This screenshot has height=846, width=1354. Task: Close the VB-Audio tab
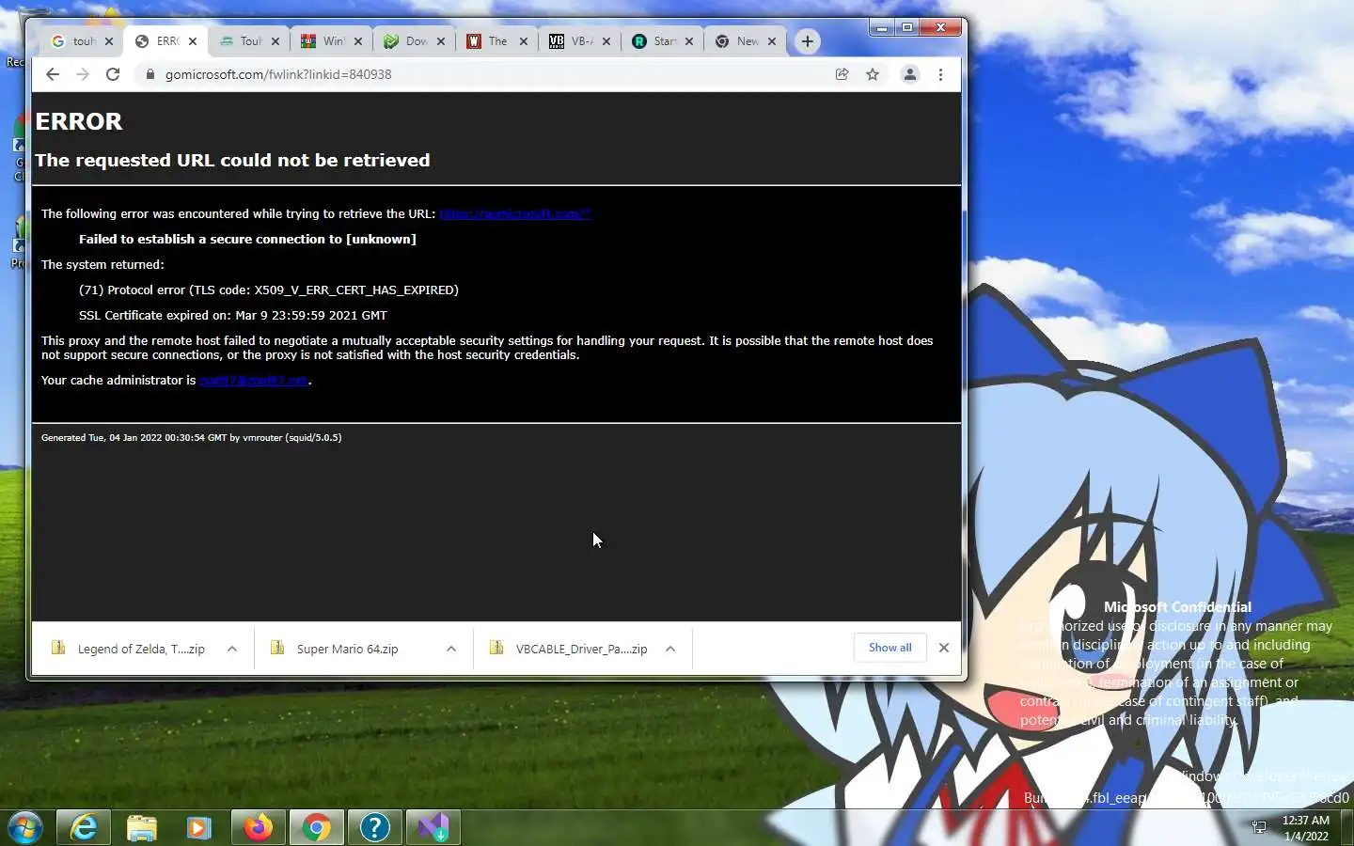(606, 41)
